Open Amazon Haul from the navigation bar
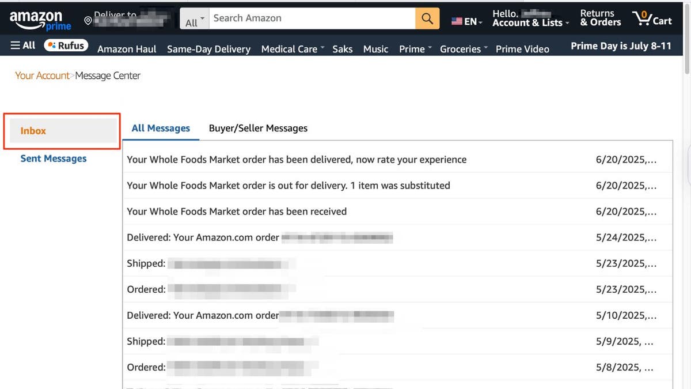This screenshot has height=389, width=691. pos(126,49)
